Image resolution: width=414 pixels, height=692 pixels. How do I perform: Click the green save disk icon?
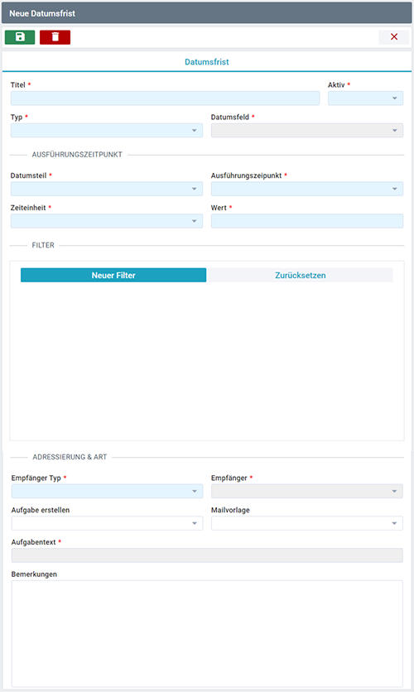click(x=20, y=37)
